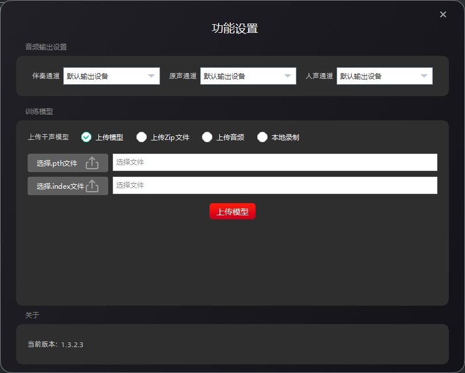This screenshot has height=373, width=465.
Task: Click the 训练模型 section heading
Action: click(39, 112)
